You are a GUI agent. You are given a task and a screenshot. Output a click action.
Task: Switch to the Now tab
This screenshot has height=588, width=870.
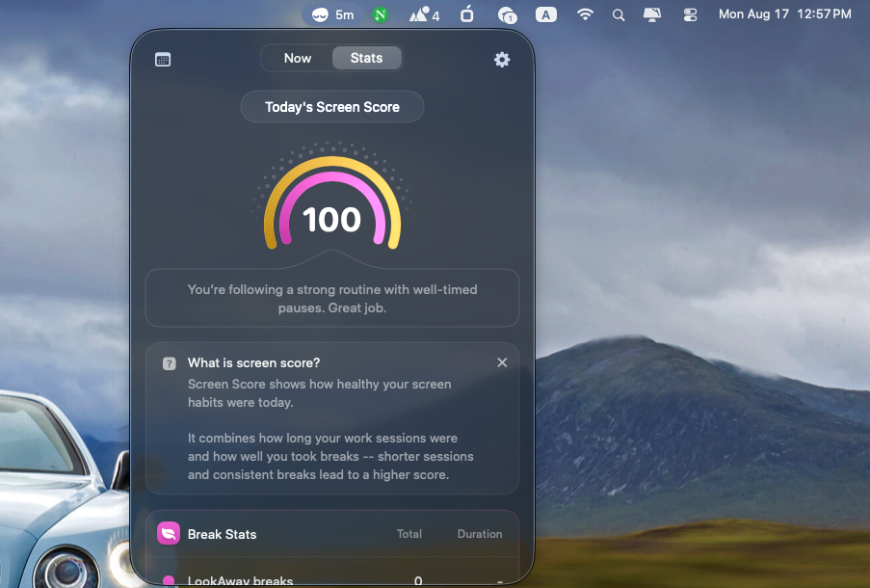click(x=298, y=58)
